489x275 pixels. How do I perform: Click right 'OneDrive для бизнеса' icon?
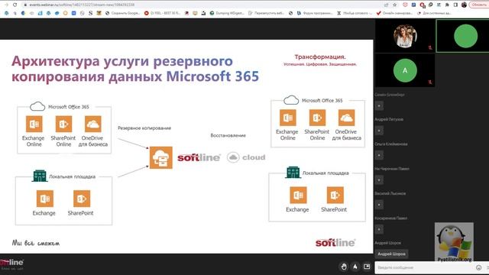click(x=346, y=118)
